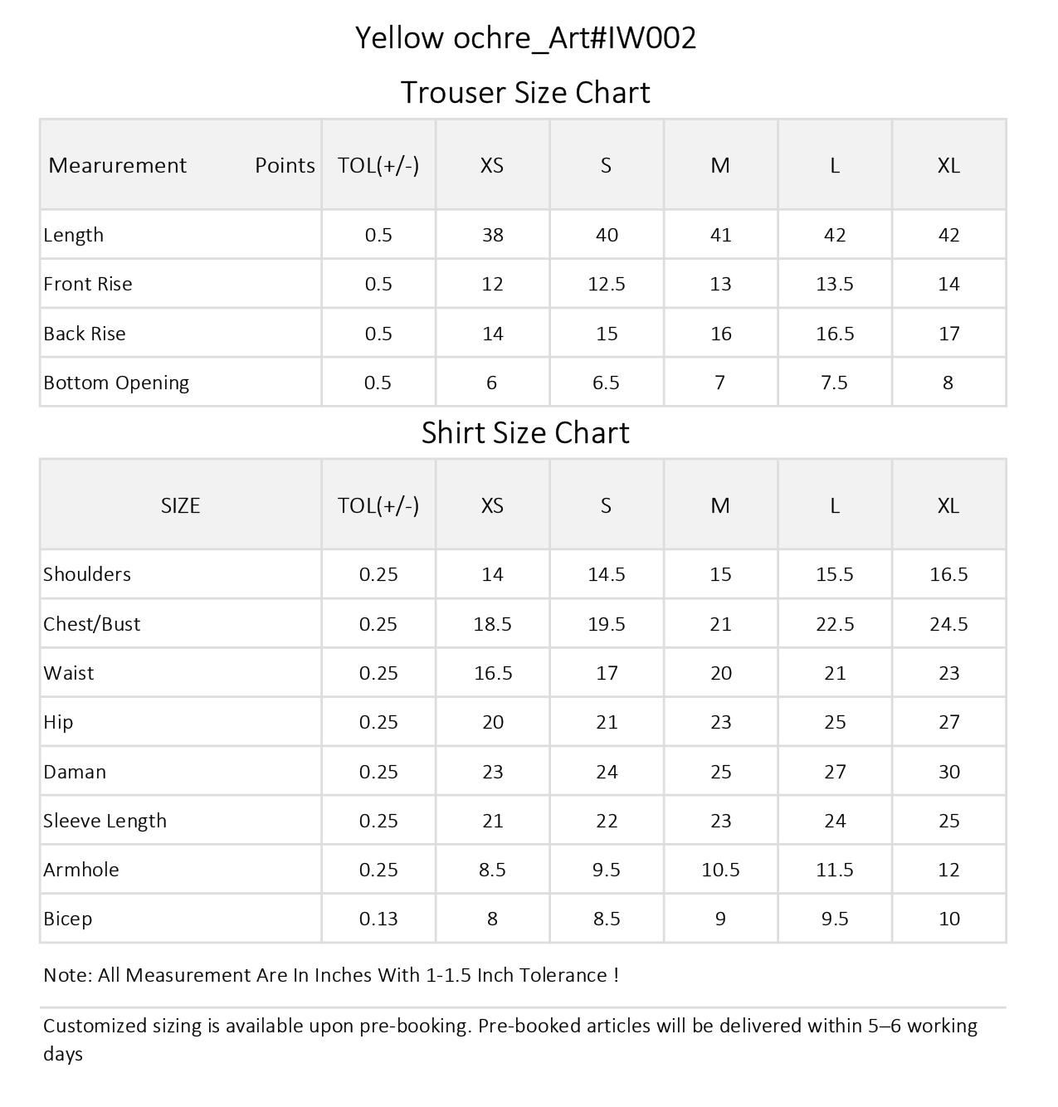
Task: Click the Daman row label
Action: pyautogui.click(x=75, y=772)
